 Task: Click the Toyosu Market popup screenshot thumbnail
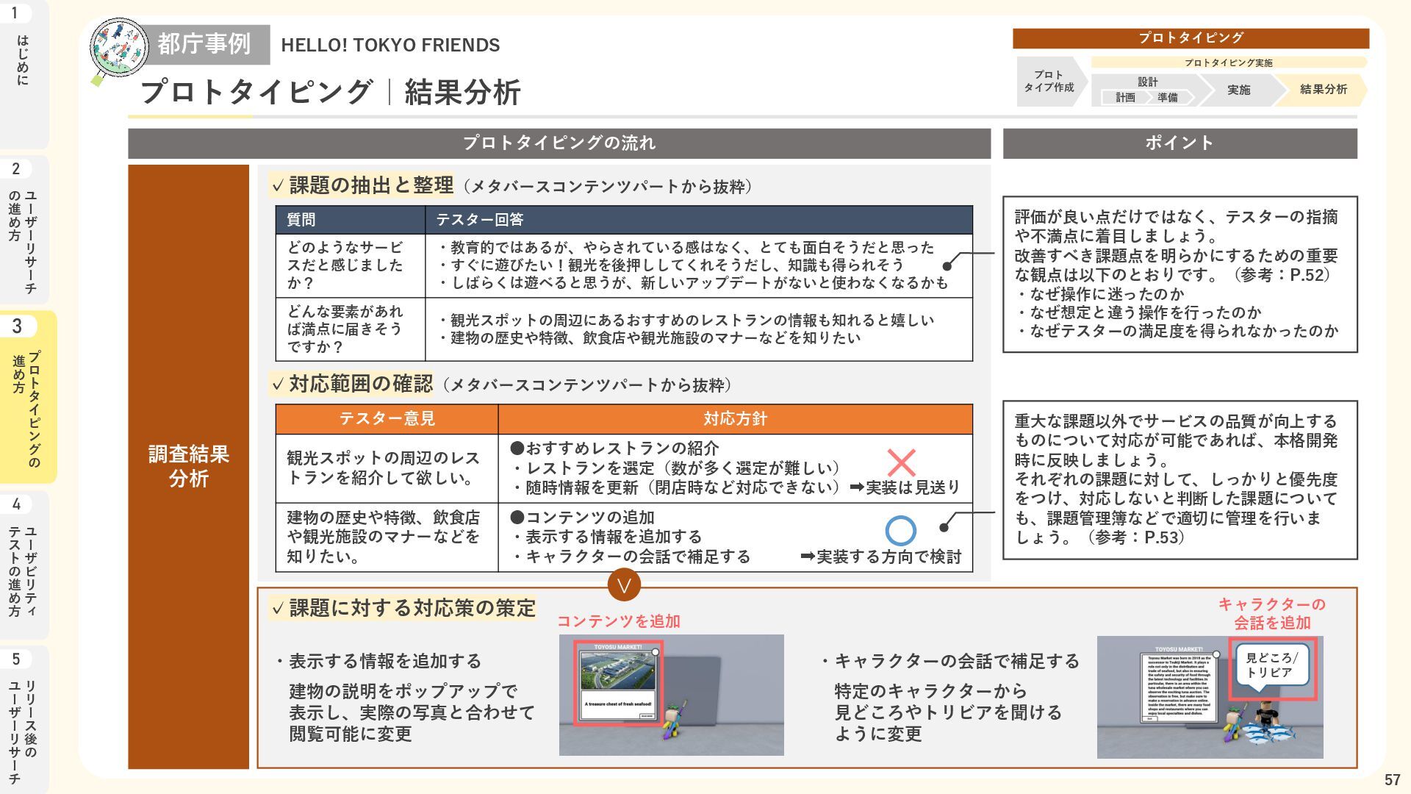[x=672, y=695]
